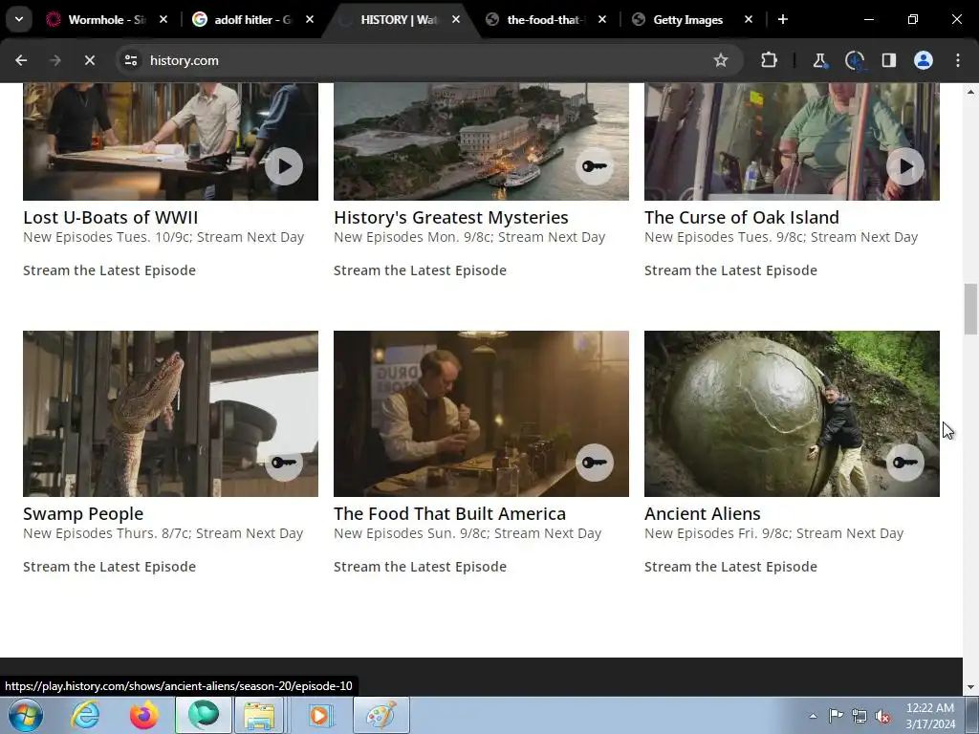Launch Internet Explorer from taskbar
The width and height of the screenshot is (979, 734).
tap(85, 715)
